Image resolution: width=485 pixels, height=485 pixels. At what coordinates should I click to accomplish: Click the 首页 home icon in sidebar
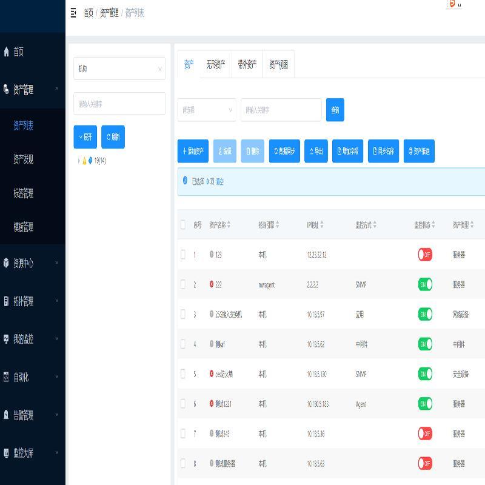[7, 52]
